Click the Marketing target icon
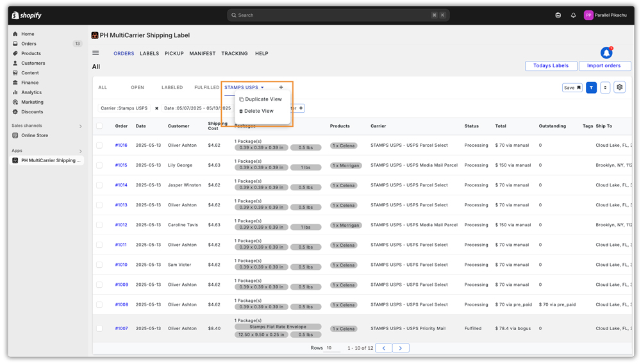The height and width of the screenshot is (364, 641). (x=15, y=102)
